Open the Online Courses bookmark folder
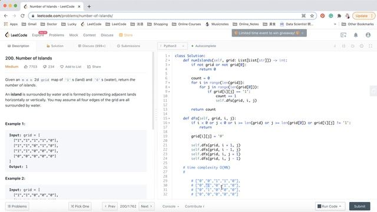 186,24
